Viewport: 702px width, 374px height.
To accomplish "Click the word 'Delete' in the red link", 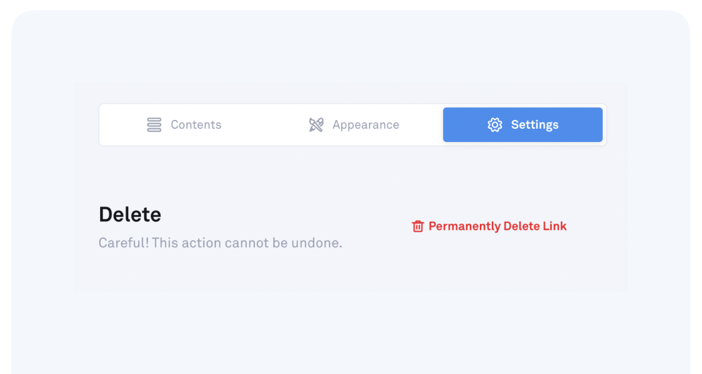I will (521, 227).
